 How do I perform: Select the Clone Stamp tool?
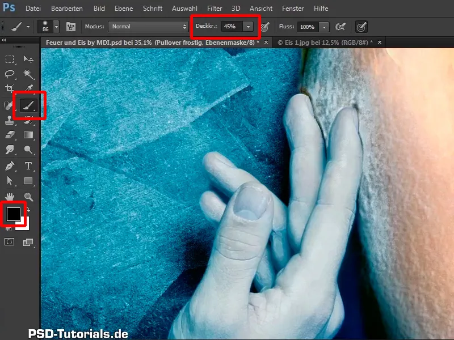point(10,120)
